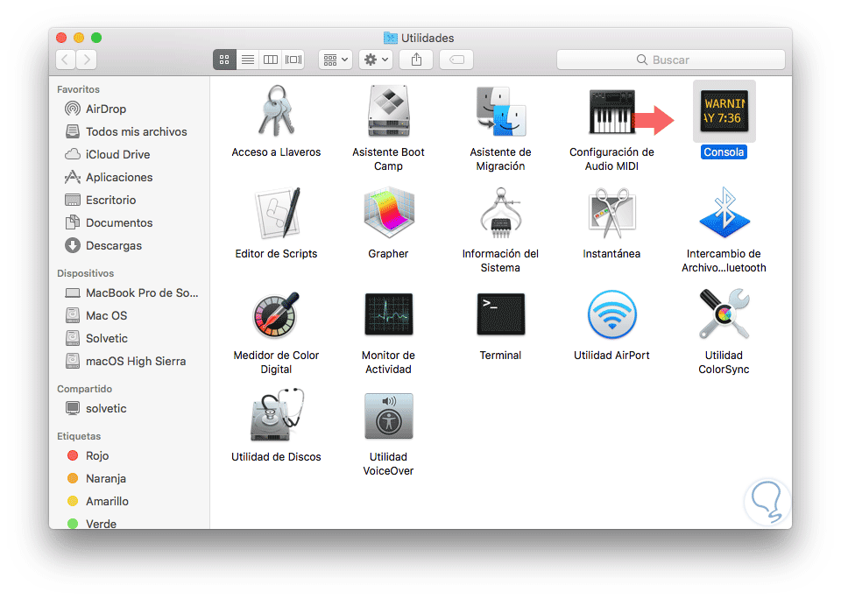Click Medidor de Color Digital icon
841x599 pixels.
[276, 314]
